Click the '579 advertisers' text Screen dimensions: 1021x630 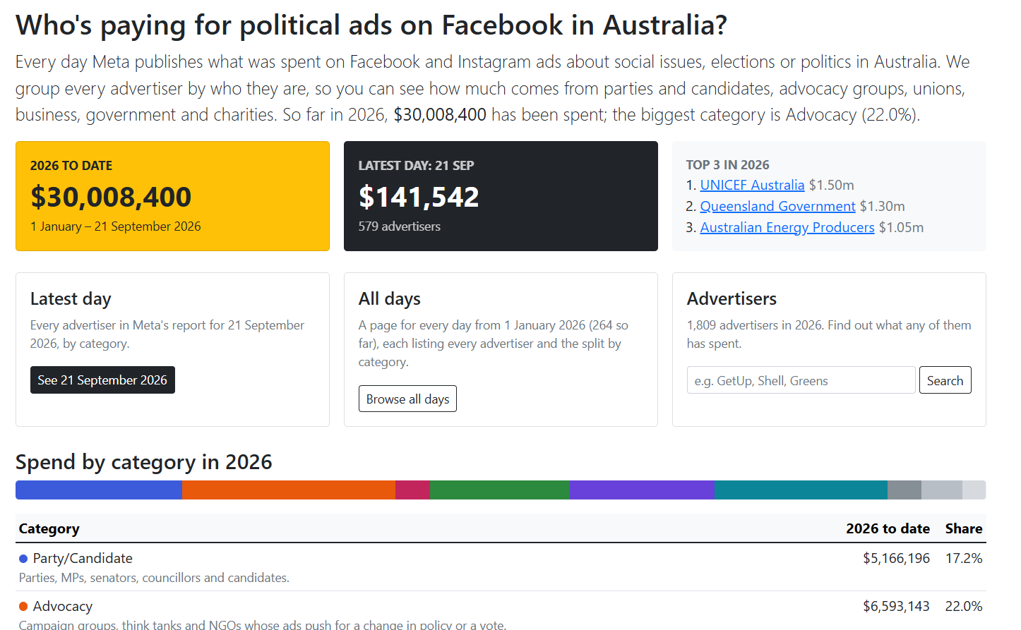[x=400, y=226]
